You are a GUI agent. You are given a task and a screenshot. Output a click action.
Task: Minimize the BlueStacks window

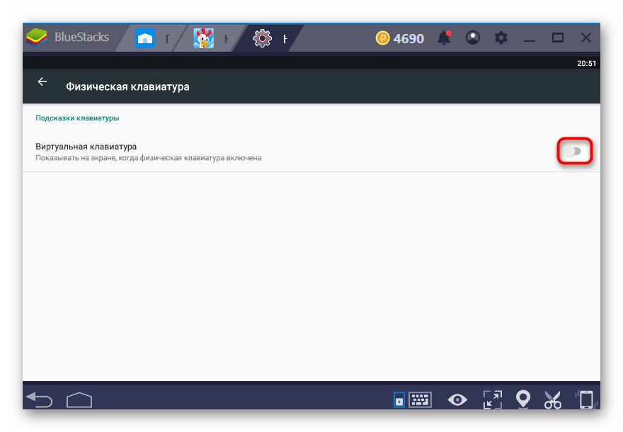[530, 40]
